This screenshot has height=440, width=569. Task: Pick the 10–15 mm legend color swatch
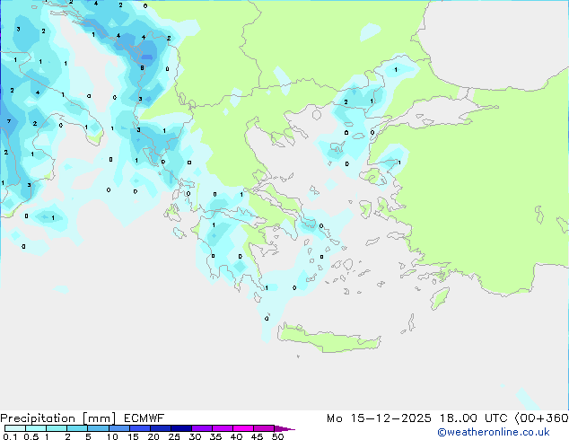pos(118,428)
